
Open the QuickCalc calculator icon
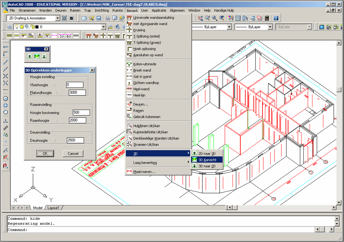[267, 18]
